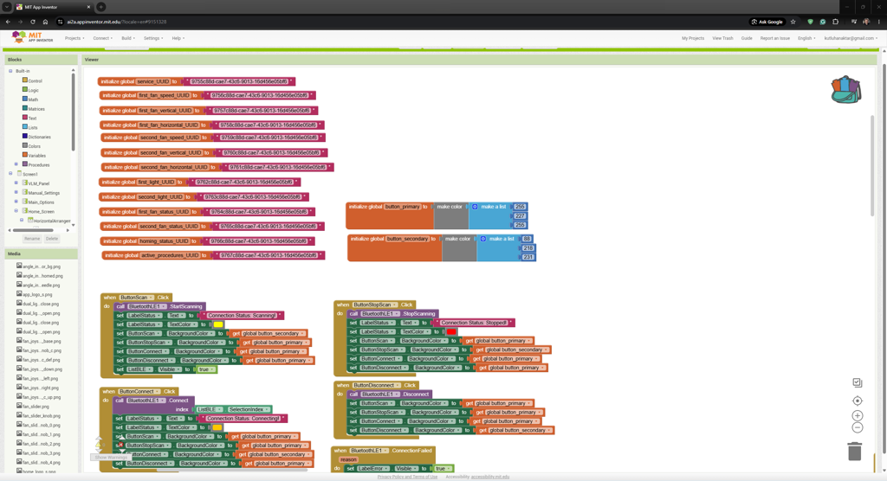Open the ButtonScan dropdown in when ButtonScan.Click
The height and width of the screenshot is (481, 887).
pyautogui.click(x=136, y=298)
